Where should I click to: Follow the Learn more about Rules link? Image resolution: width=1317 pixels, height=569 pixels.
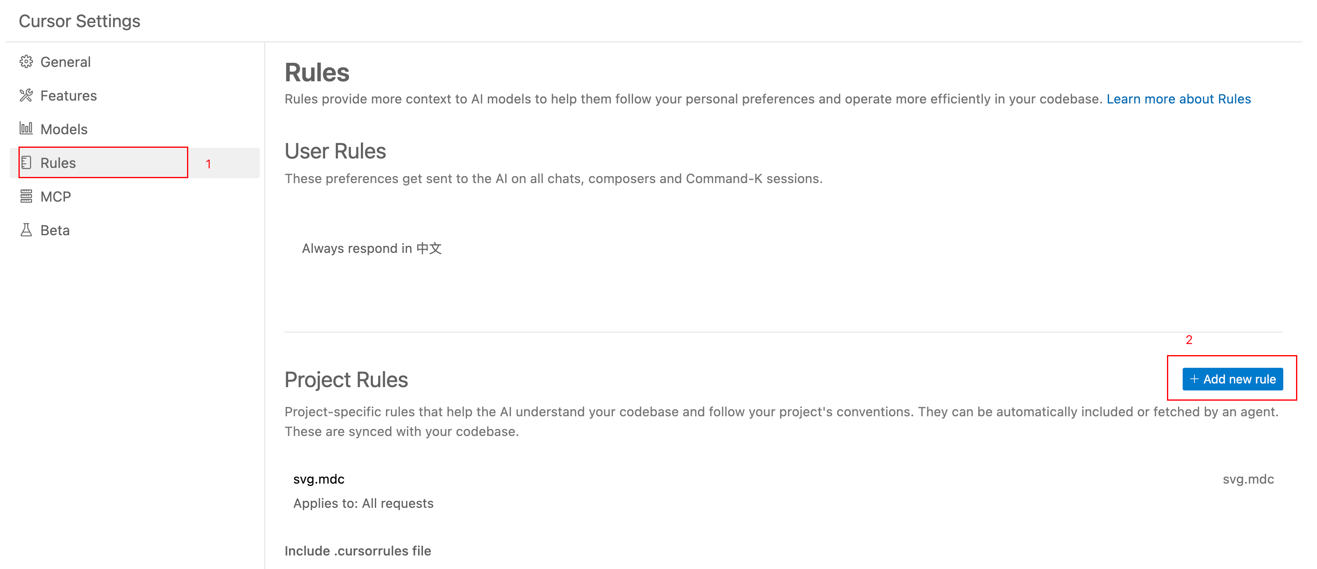coord(1178,99)
